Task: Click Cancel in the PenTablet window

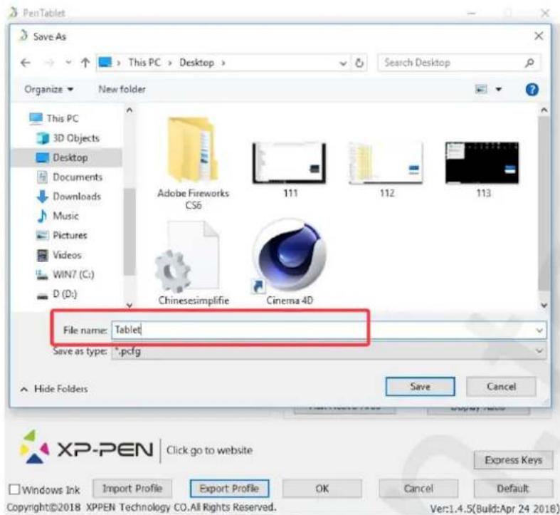Action: (418, 489)
